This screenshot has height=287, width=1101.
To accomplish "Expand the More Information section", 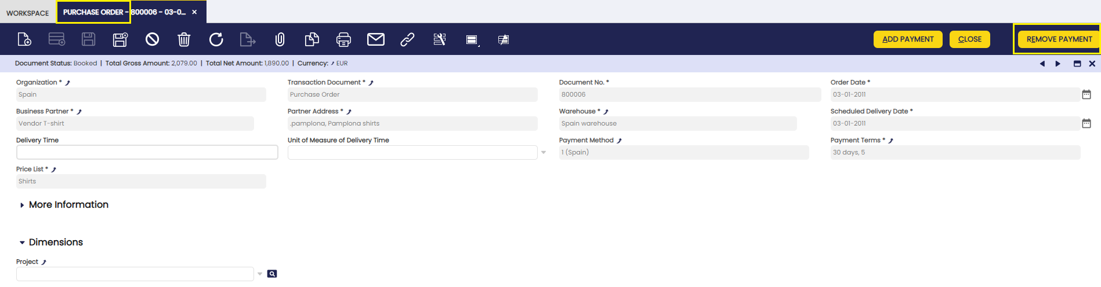I will pyautogui.click(x=22, y=205).
